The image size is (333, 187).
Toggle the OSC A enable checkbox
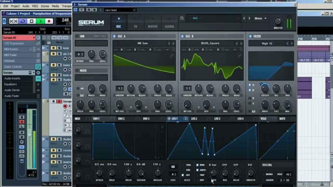click(x=114, y=36)
